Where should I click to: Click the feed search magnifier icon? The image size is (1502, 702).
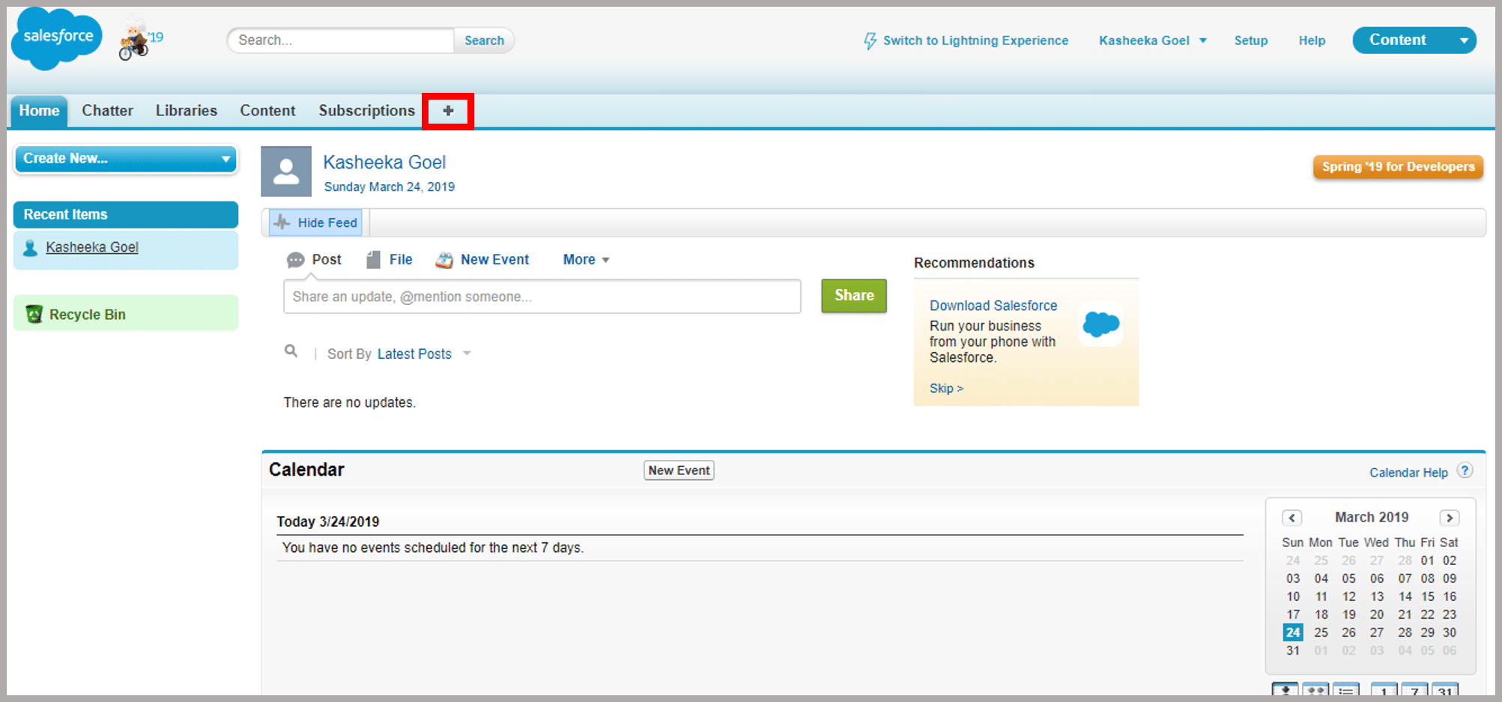pos(291,351)
